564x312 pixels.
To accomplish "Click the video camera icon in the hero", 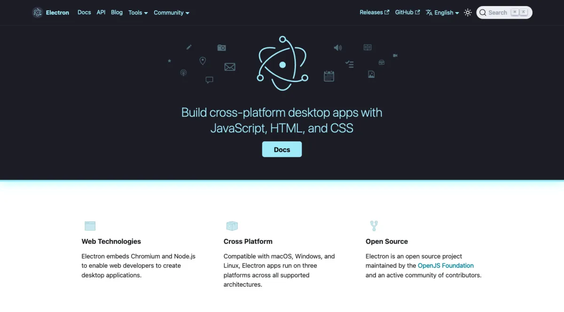I will click(395, 55).
